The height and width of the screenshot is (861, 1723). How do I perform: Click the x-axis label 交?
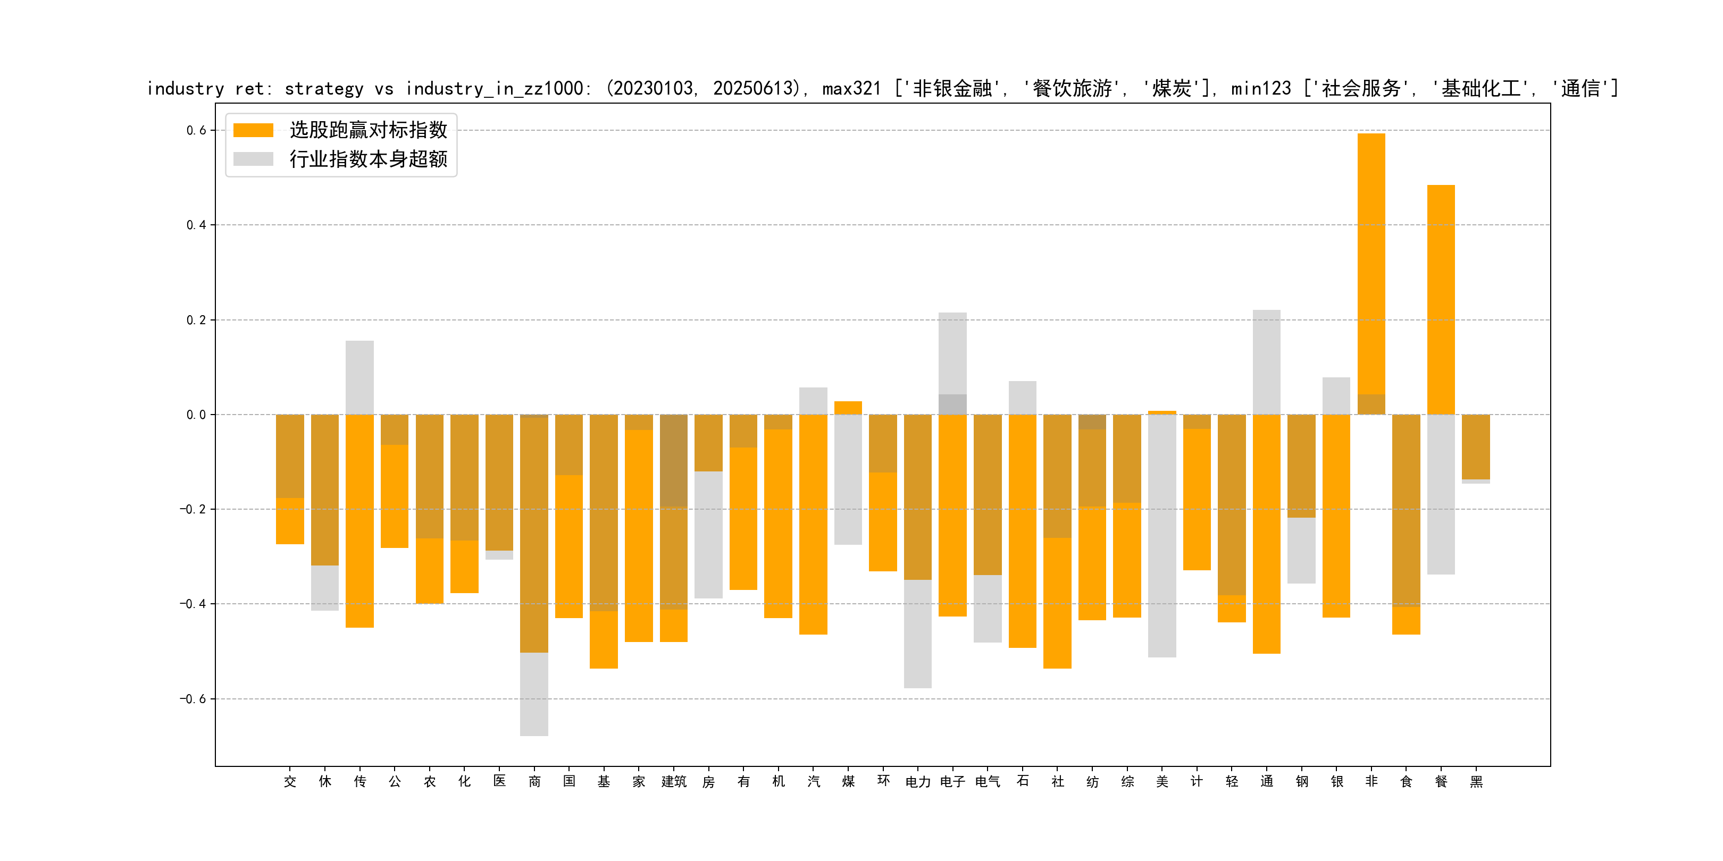click(290, 781)
